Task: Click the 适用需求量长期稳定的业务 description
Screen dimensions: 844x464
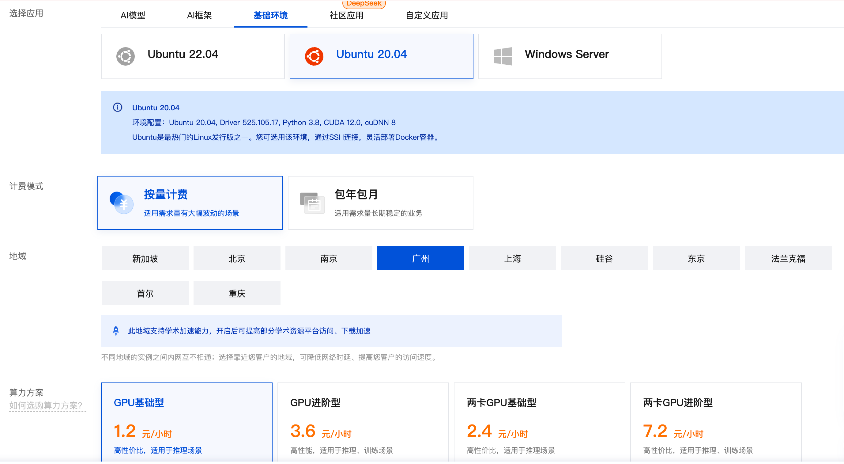Action: click(x=379, y=213)
